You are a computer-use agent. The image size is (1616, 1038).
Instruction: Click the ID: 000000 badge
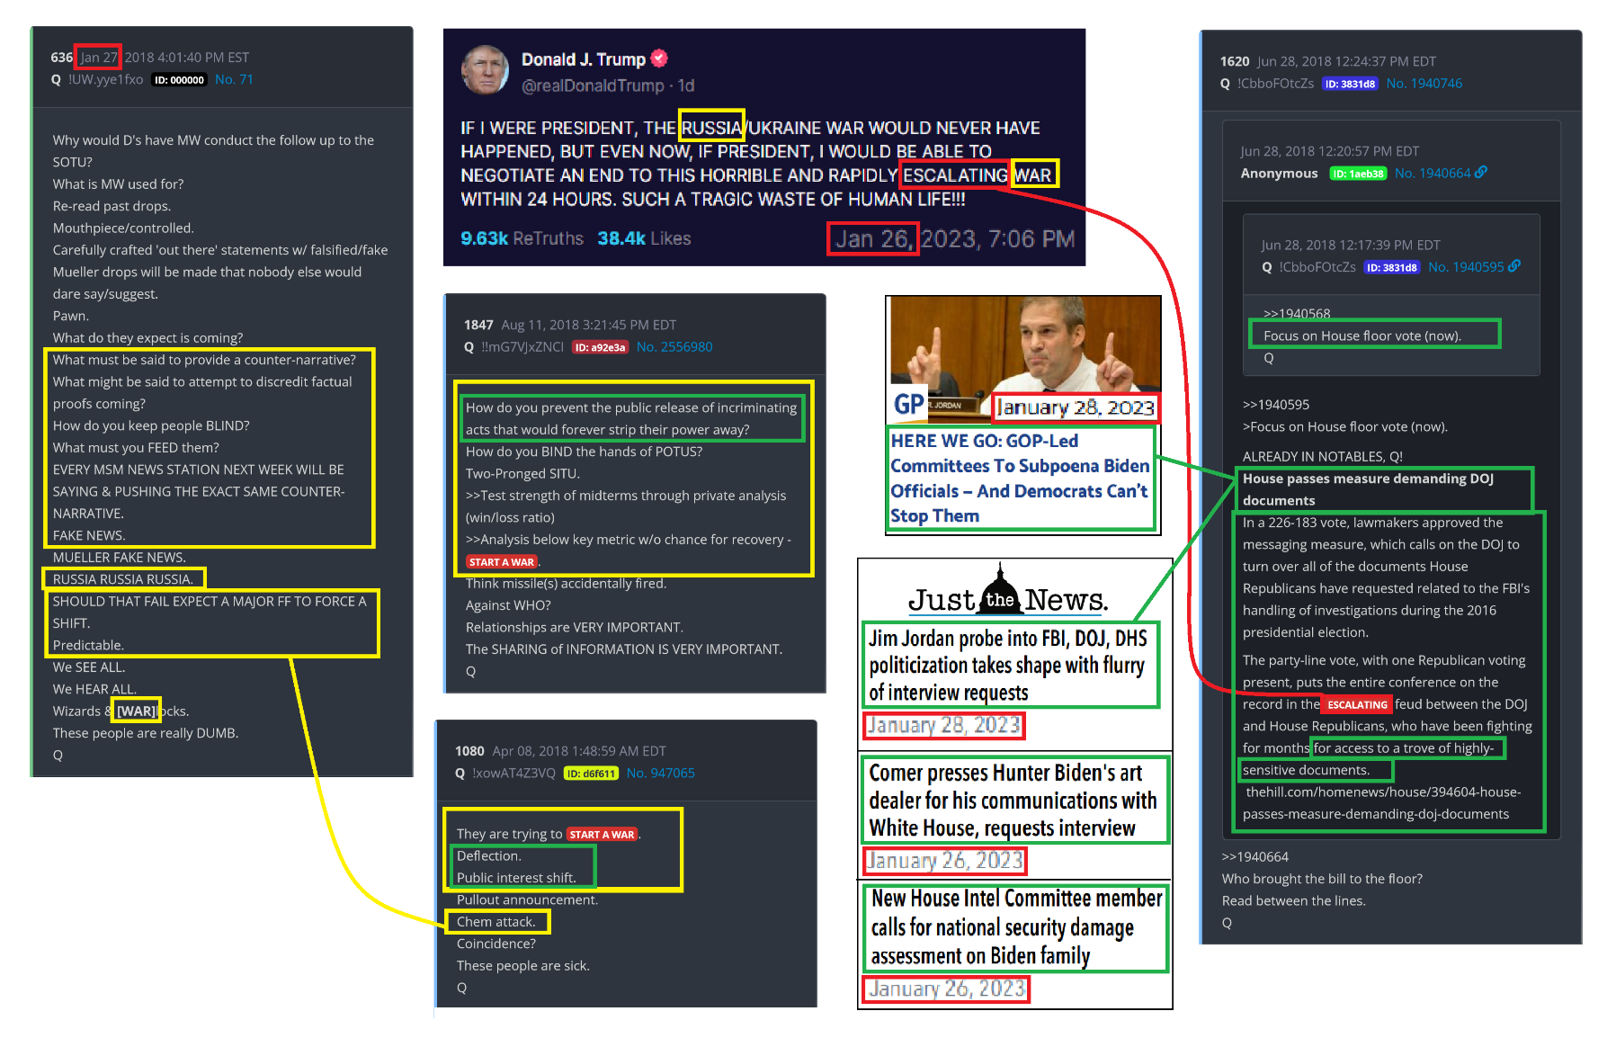(x=180, y=80)
